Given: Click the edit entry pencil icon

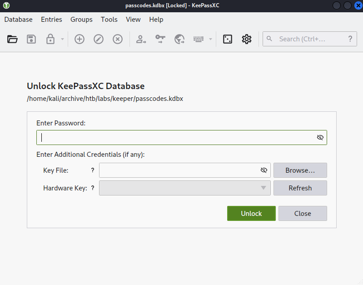Looking at the screenshot, I should tap(99, 39).
